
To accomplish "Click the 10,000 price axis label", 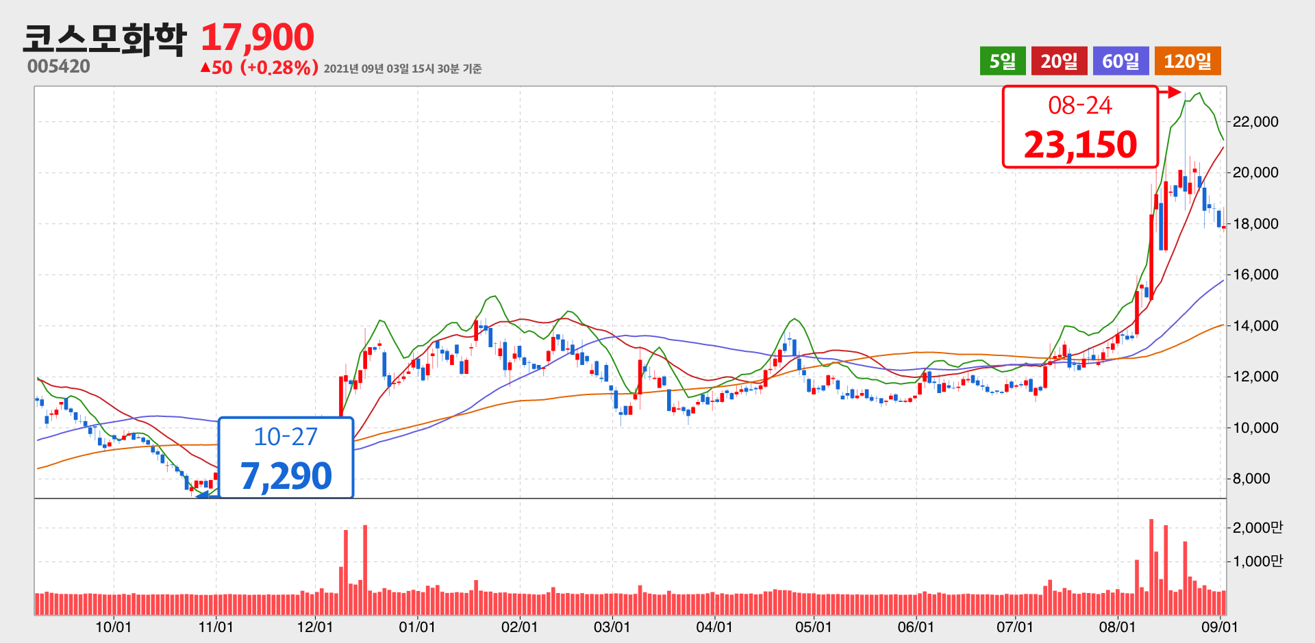I will [1255, 428].
